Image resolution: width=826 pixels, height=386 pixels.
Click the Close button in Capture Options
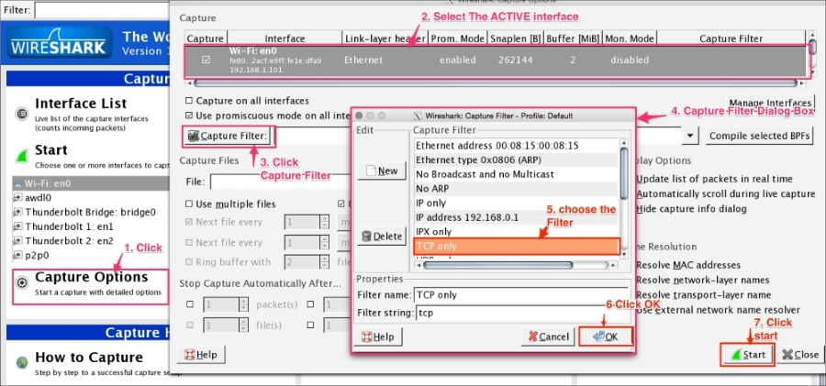point(800,355)
